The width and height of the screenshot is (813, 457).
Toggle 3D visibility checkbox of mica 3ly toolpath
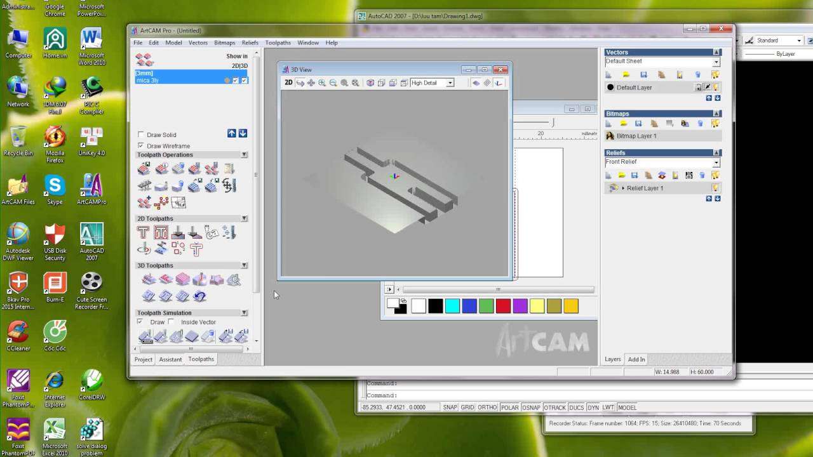[245, 81]
